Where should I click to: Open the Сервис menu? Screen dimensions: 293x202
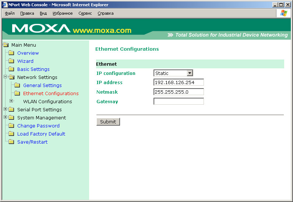click(x=85, y=13)
